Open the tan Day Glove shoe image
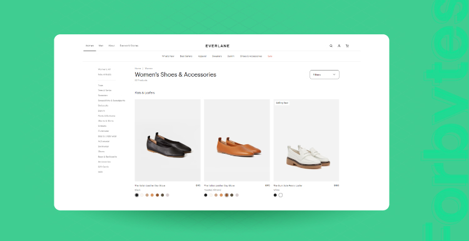Viewport: 469px width, 241px height. click(237, 140)
